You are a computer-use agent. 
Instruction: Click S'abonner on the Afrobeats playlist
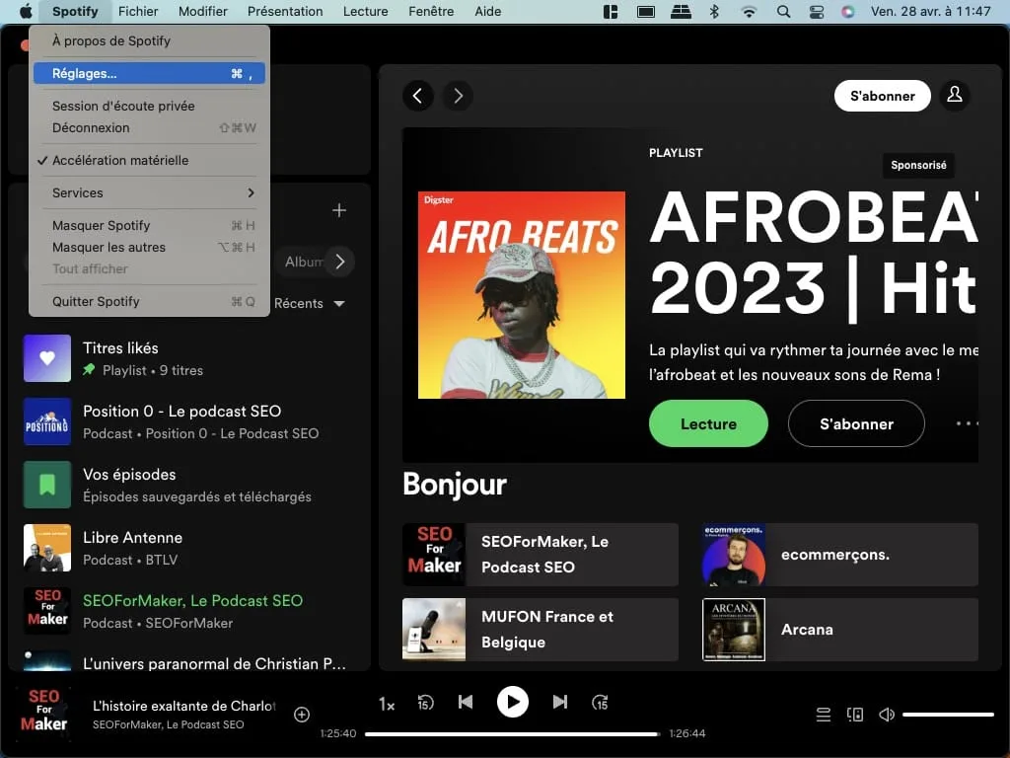855,423
